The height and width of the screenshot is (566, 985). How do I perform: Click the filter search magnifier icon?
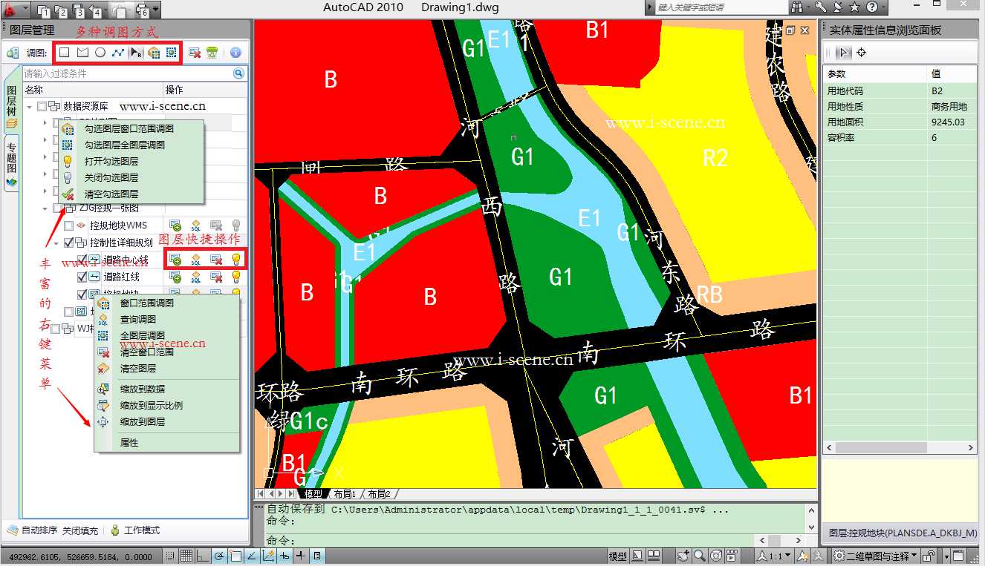(x=238, y=73)
